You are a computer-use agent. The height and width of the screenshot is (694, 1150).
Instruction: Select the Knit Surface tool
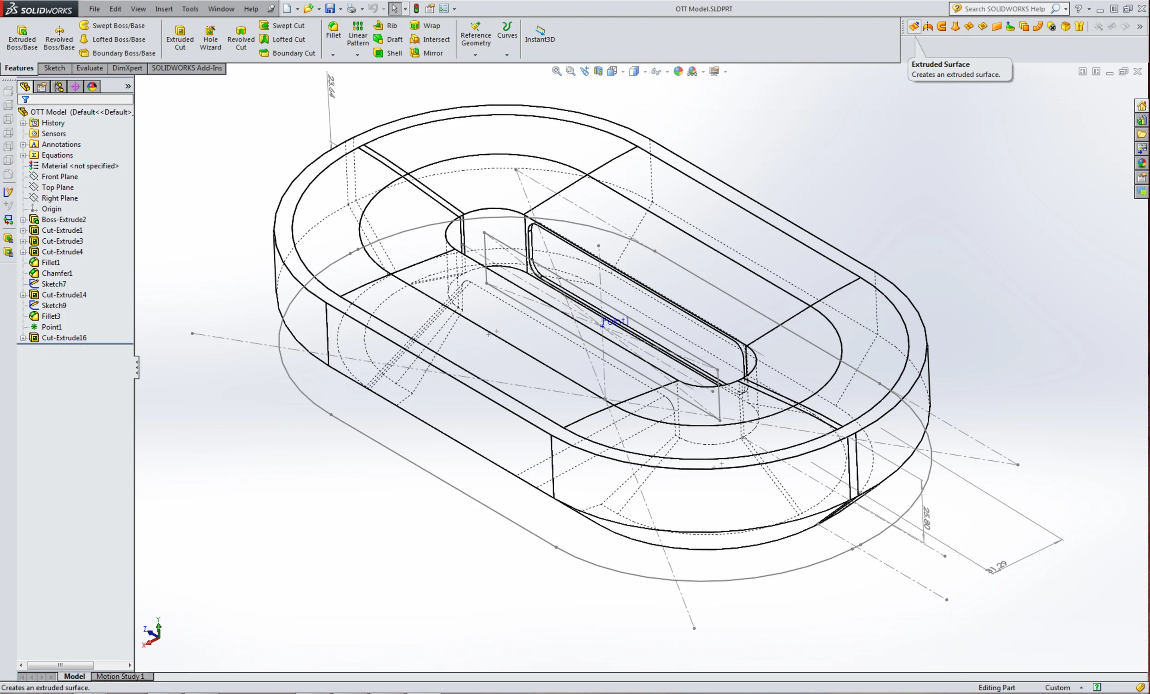click(1079, 27)
